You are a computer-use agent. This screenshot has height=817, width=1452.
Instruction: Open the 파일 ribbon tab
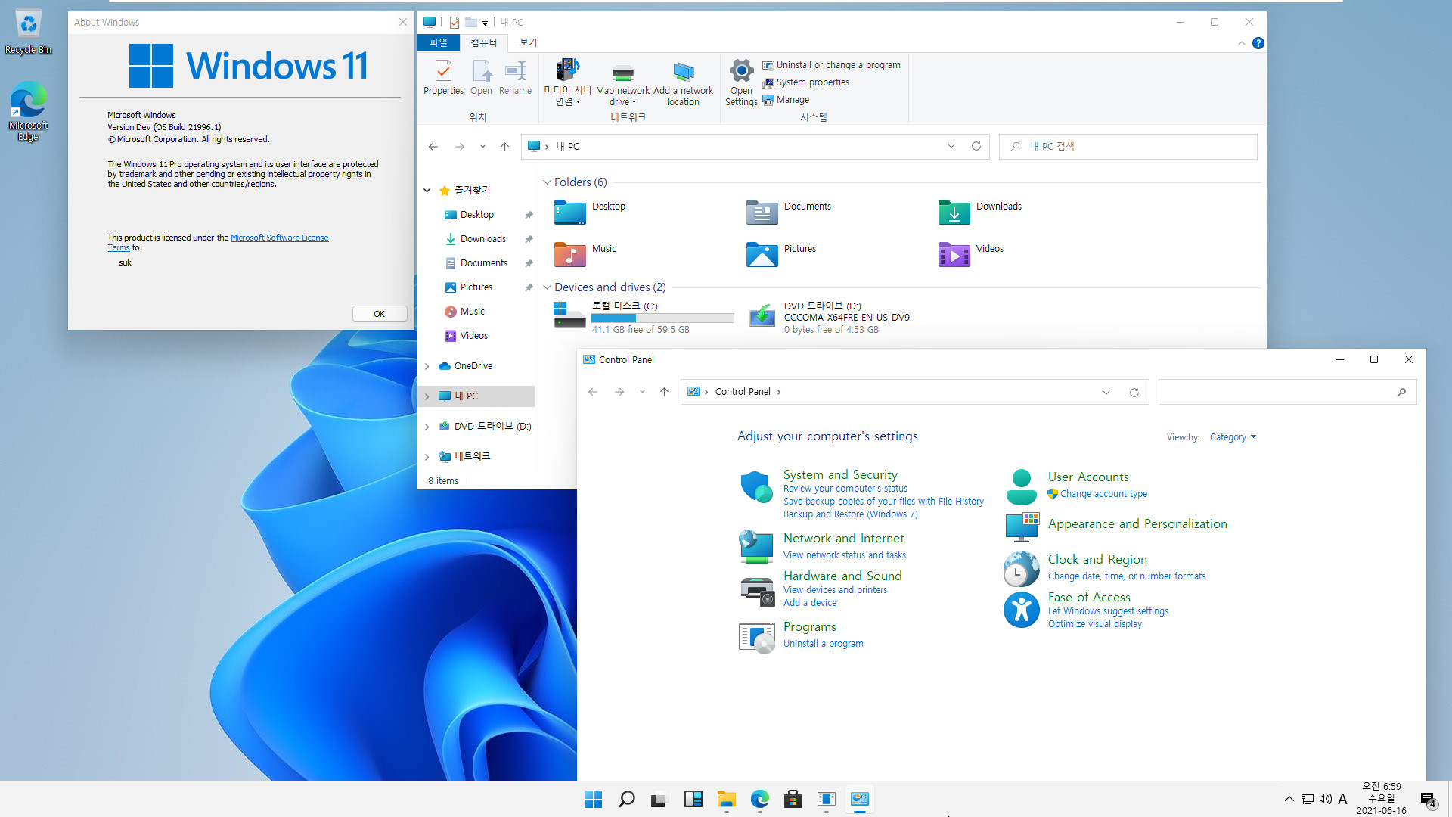coord(439,42)
